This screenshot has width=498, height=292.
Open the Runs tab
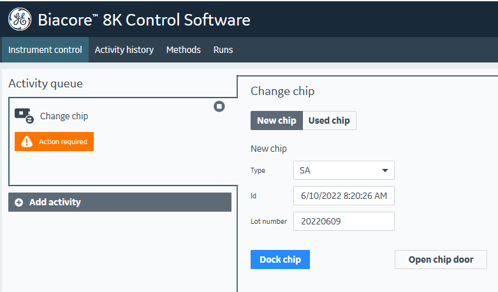[x=223, y=50]
